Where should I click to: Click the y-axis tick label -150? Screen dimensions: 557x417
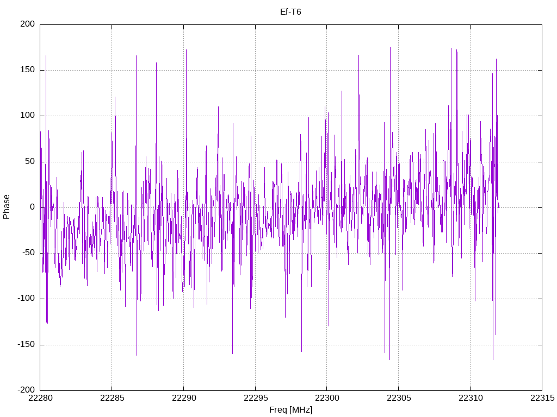(x=26, y=344)
